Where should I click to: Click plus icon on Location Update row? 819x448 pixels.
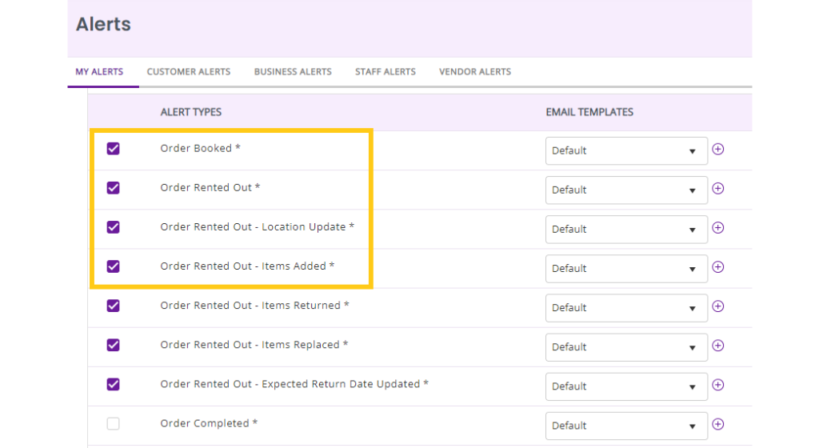coord(717,228)
